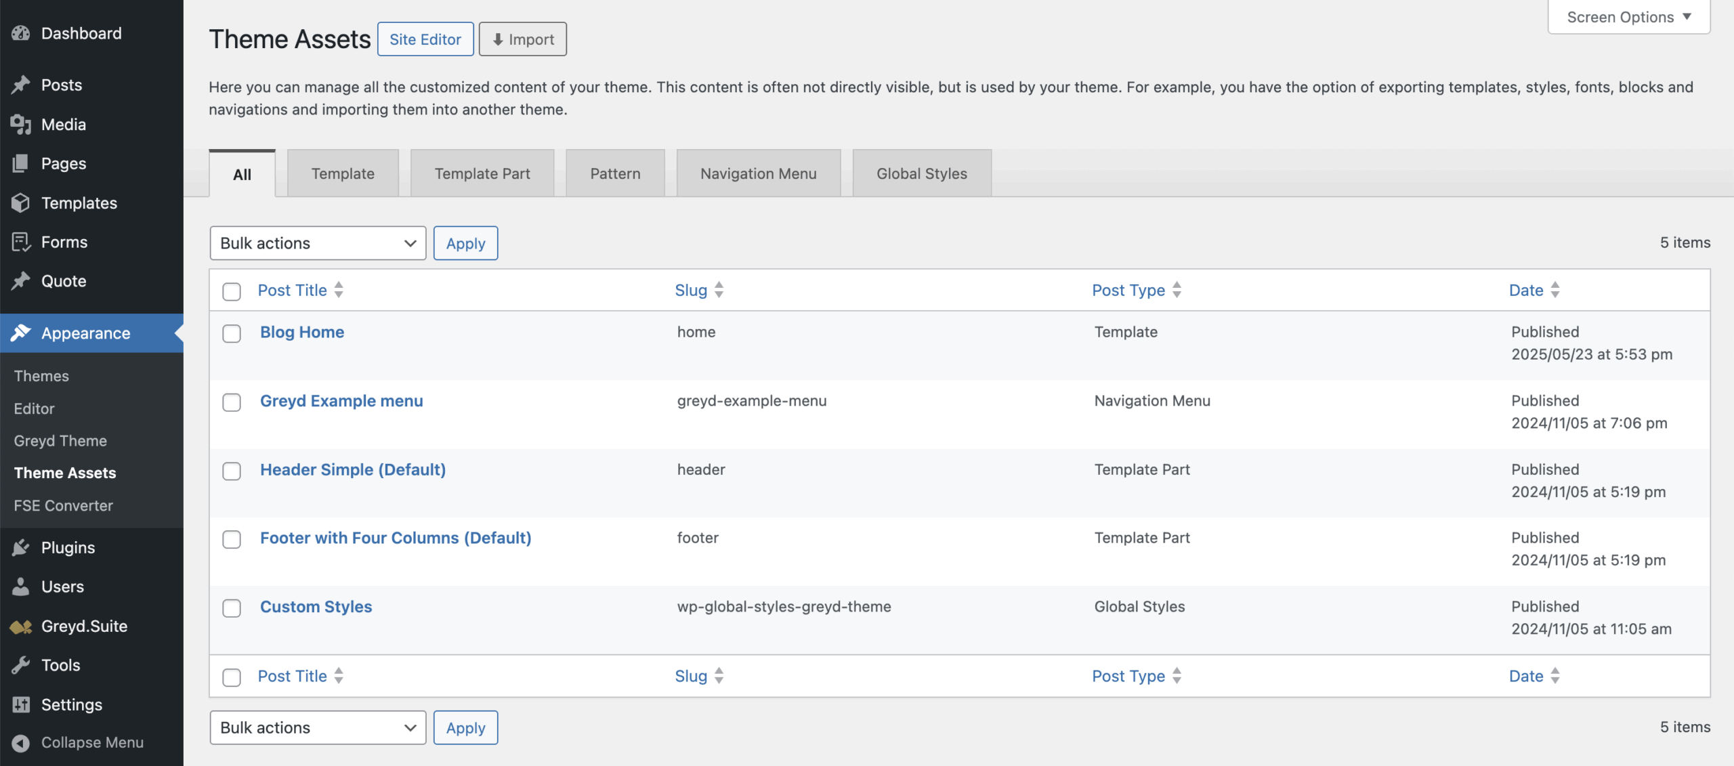Image resolution: width=1734 pixels, height=766 pixels.
Task: Sort by the top Slug column link
Action: (x=691, y=290)
